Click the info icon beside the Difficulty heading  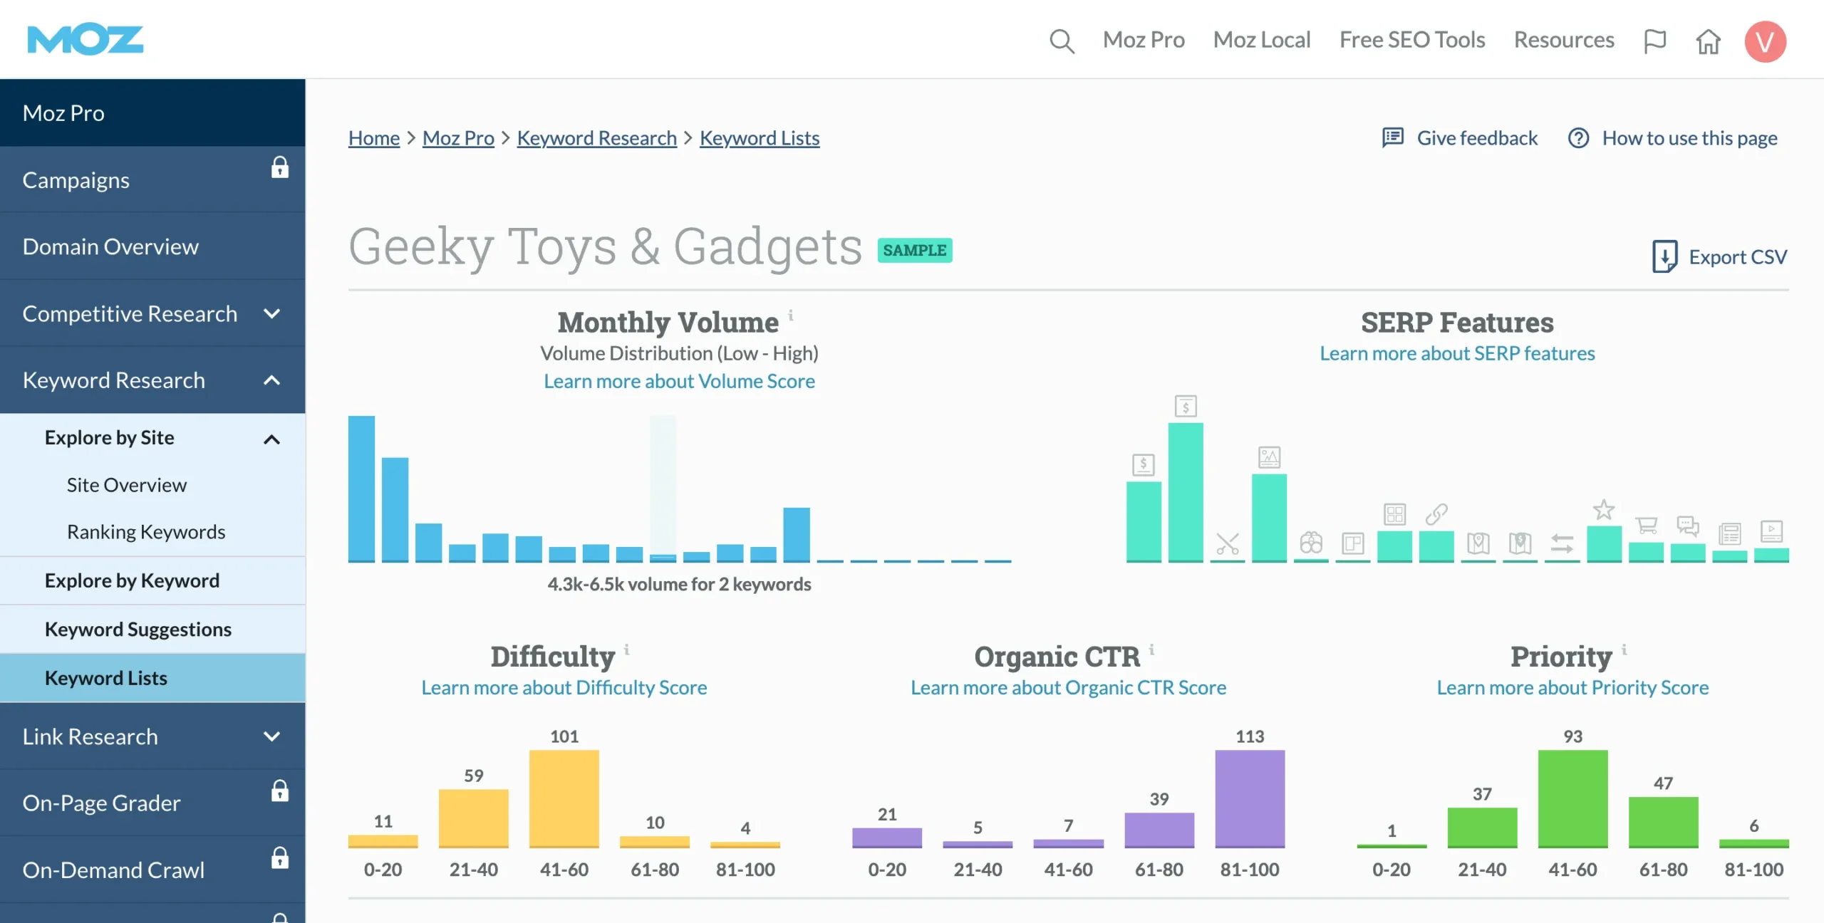(x=626, y=649)
